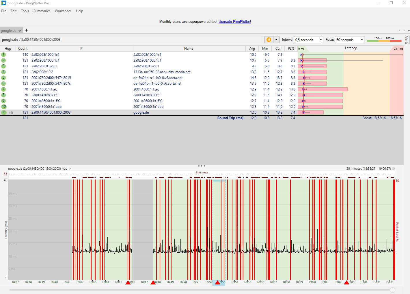Click the Round Trip (ms) summary label
This screenshot has height=294, width=410.
pyautogui.click(x=230, y=118)
